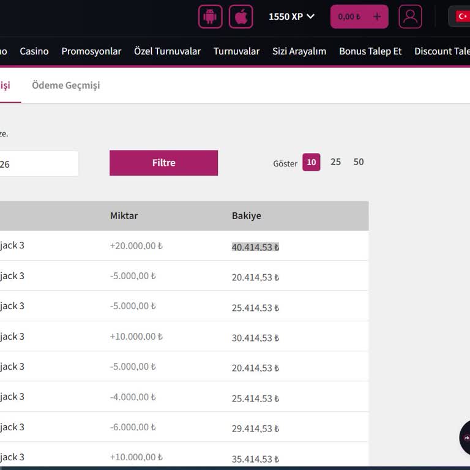Click Bonus Talep Et link
The width and height of the screenshot is (470, 470).
point(370,51)
